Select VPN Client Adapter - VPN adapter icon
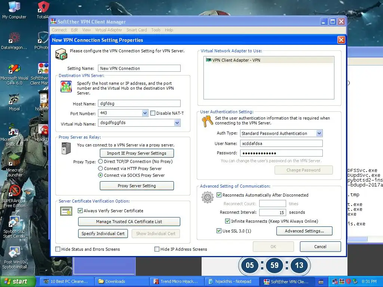This screenshot has width=383, height=287. [208, 60]
